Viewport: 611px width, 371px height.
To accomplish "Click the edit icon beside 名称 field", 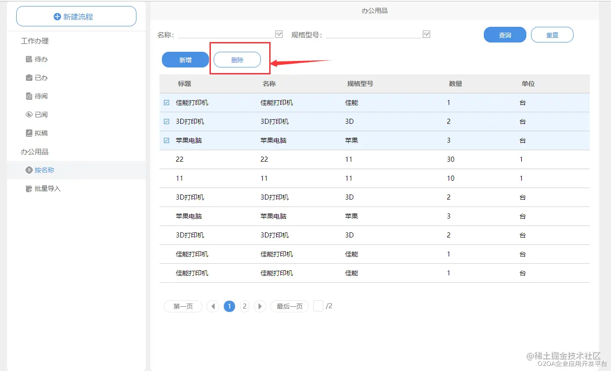I will [279, 34].
